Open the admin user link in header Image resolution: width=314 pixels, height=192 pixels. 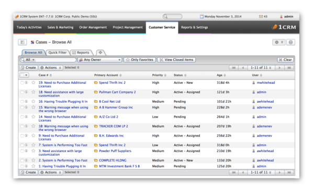[x=288, y=16]
